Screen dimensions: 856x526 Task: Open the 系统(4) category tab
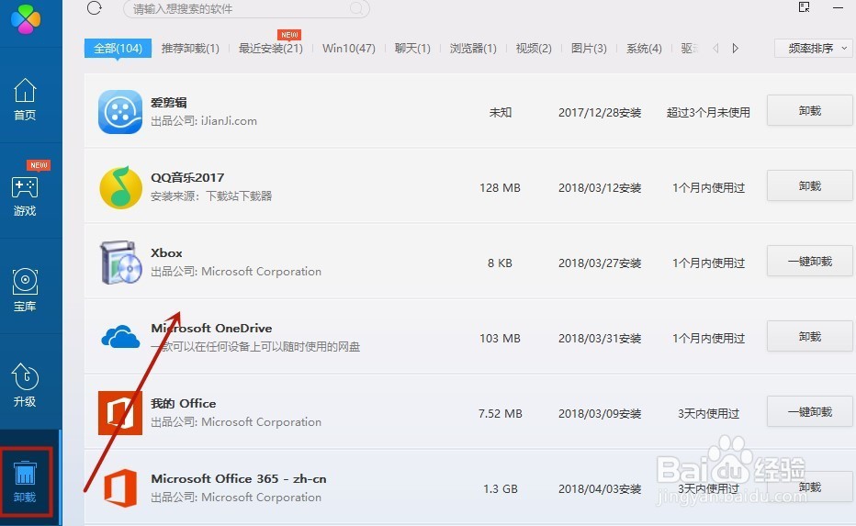(644, 48)
